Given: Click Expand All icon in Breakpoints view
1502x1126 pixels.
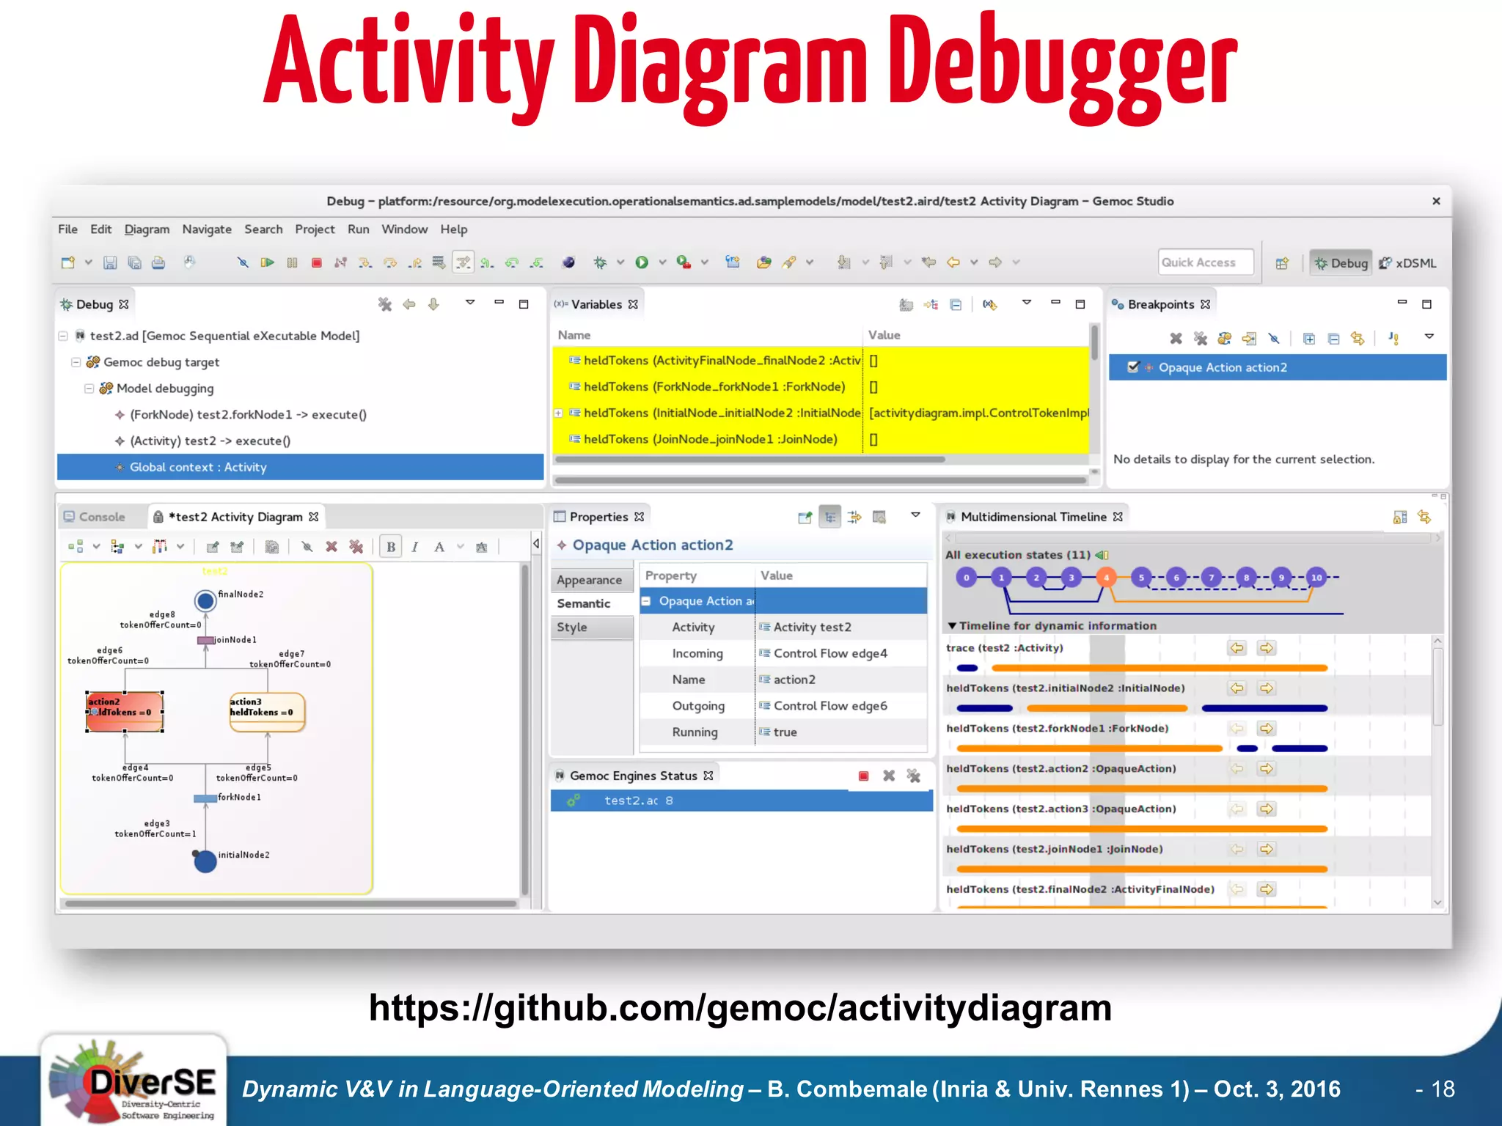Looking at the screenshot, I should [x=1309, y=338].
